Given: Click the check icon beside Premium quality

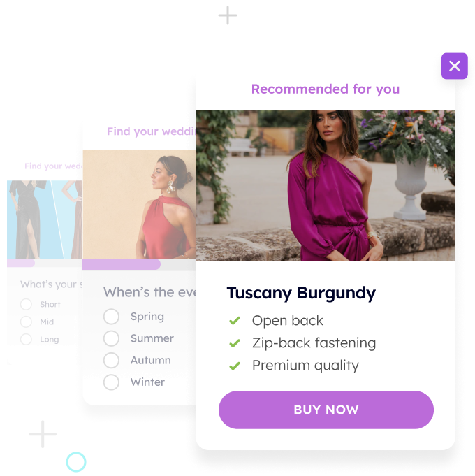Looking at the screenshot, I should pos(235,366).
